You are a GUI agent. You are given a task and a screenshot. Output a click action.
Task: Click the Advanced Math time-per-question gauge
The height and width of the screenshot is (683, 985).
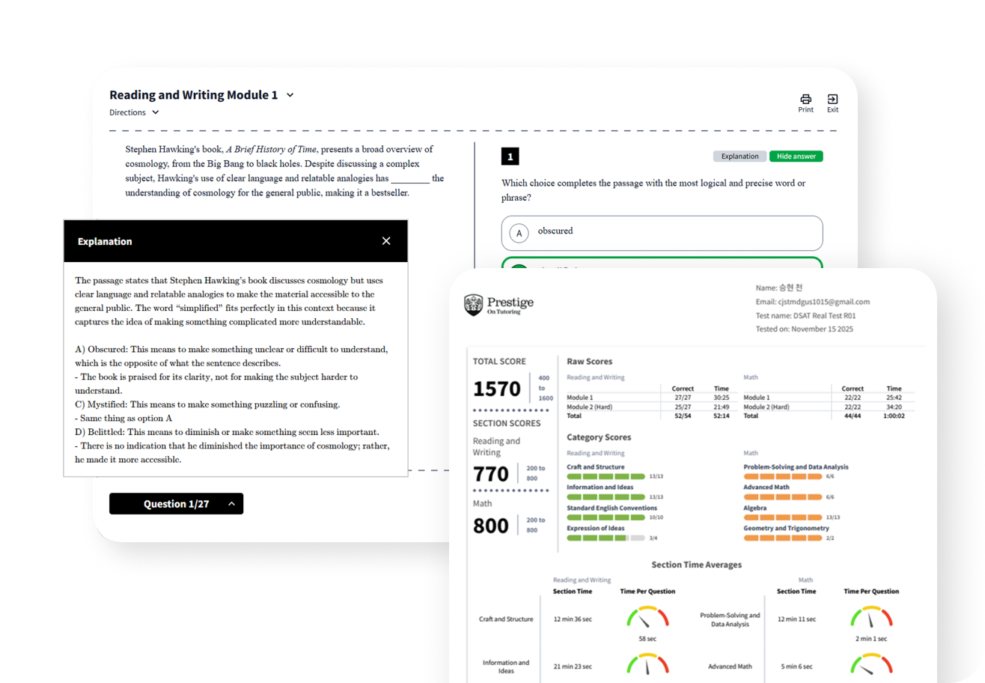pyautogui.click(x=871, y=665)
